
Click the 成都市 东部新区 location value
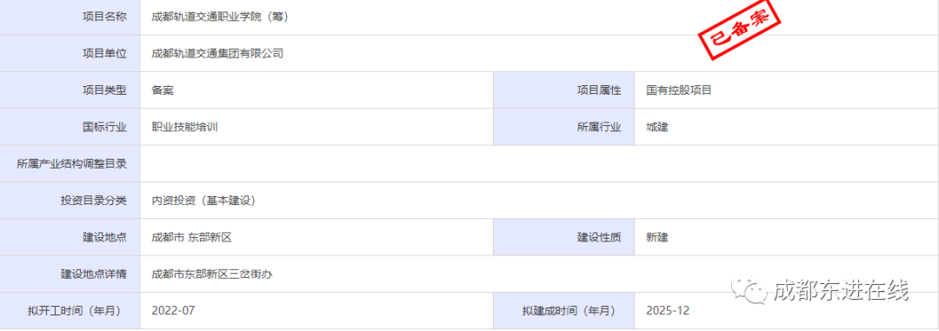[191, 238]
